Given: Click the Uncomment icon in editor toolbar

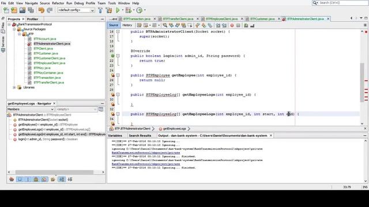Looking at the screenshot, I should [x=253, y=25].
